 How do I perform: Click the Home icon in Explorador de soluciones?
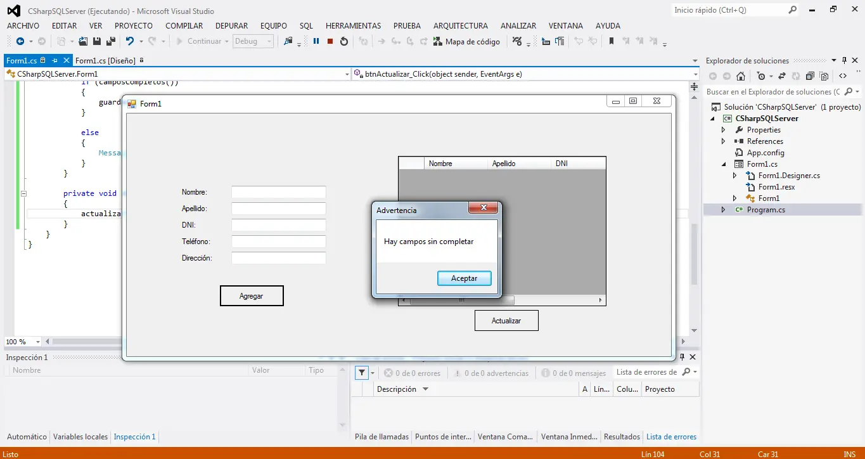tap(741, 76)
